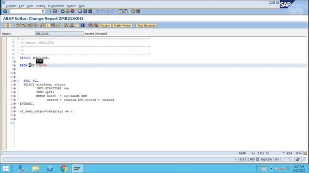309x173 pixels.
Task: Collapse the header comment block at line 1
Action: [x=18, y=38]
